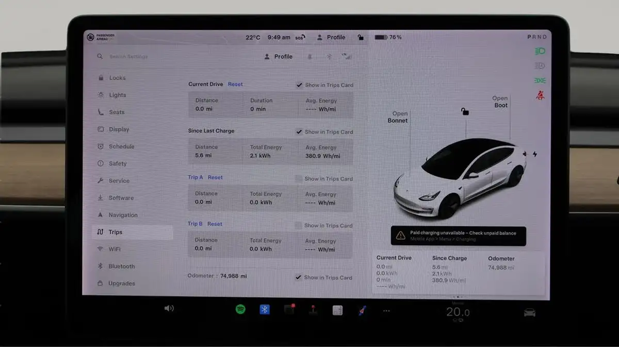Tap the LTE signal strength icon
This screenshot has height=347, width=619.
coord(347,56)
